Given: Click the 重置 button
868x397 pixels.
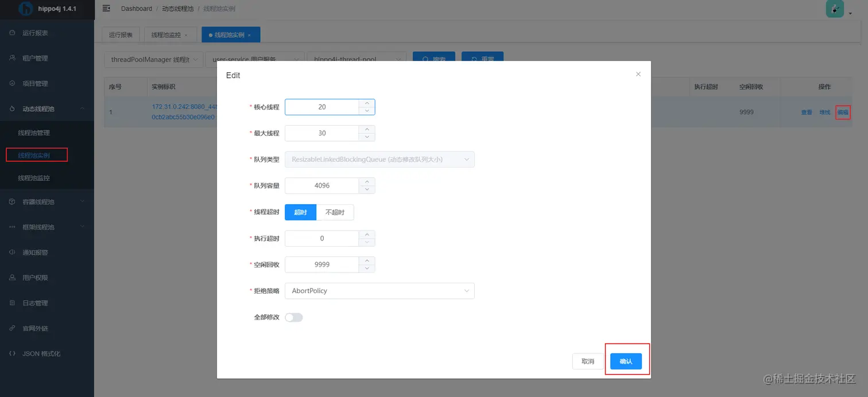Looking at the screenshot, I should click(482, 60).
